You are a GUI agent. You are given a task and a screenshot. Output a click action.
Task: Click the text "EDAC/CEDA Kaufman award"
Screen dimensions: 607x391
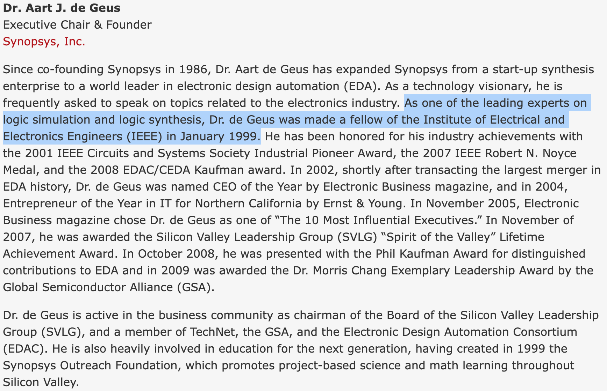(202, 170)
